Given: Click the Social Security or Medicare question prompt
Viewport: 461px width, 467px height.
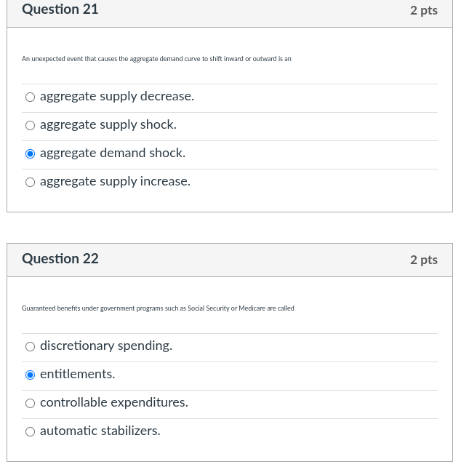Looking at the screenshot, I should click(x=158, y=308).
